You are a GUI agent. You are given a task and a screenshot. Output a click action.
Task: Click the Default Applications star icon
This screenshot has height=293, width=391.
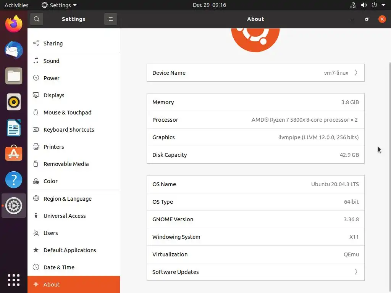(x=36, y=250)
